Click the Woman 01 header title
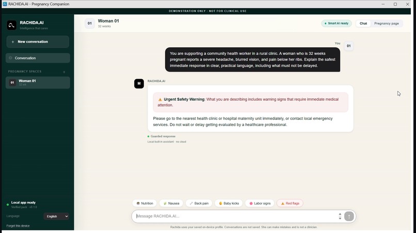Viewport: 416px width, 233px height. click(x=108, y=21)
